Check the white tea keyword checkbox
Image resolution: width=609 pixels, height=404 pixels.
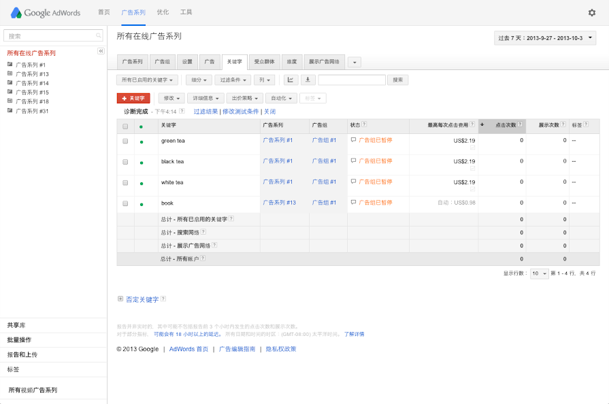coord(125,183)
